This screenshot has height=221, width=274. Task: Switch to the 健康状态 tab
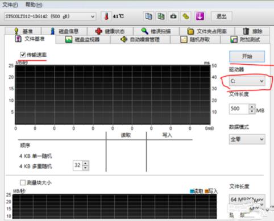[x=110, y=31]
